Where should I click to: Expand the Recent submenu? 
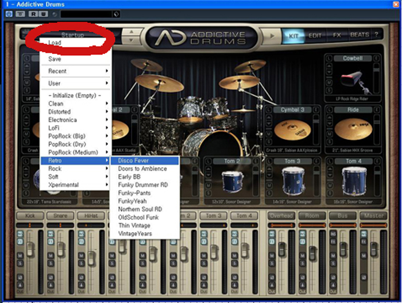coord(76,71)
